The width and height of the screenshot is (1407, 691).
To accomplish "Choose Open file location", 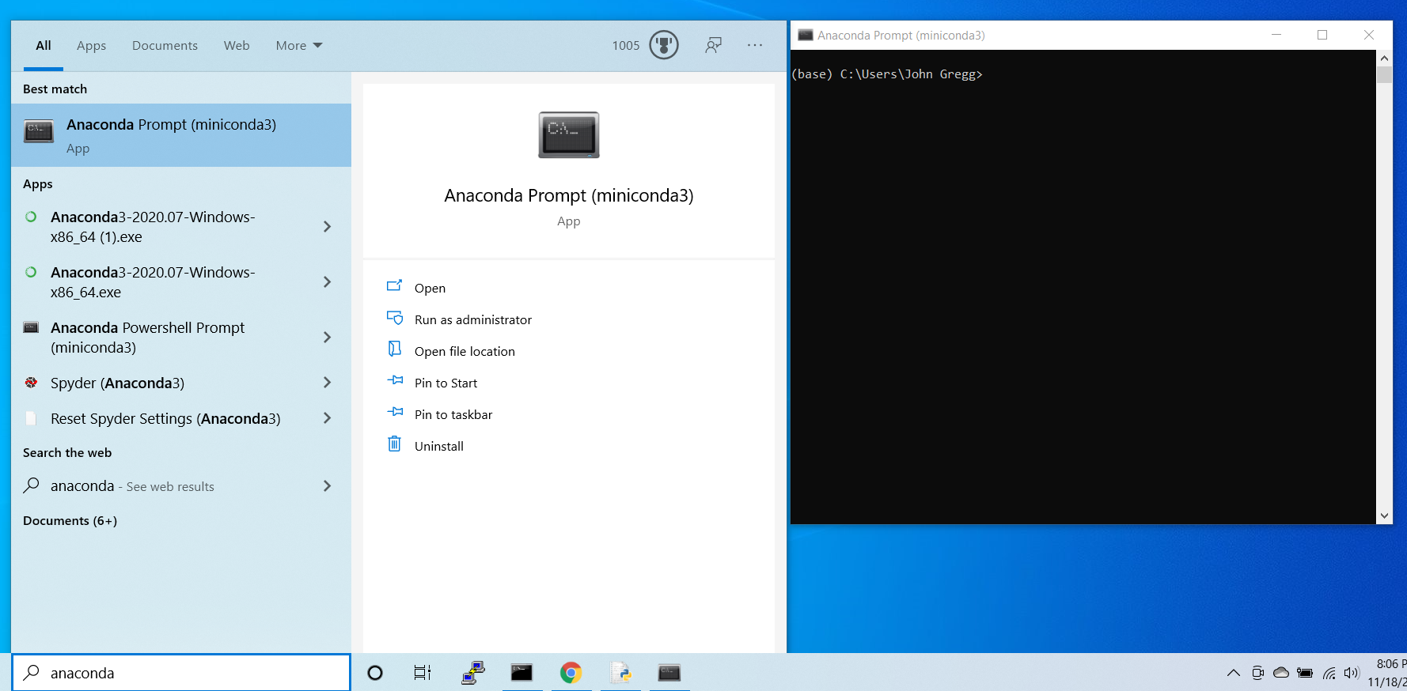I will click(x=465, y=351).
